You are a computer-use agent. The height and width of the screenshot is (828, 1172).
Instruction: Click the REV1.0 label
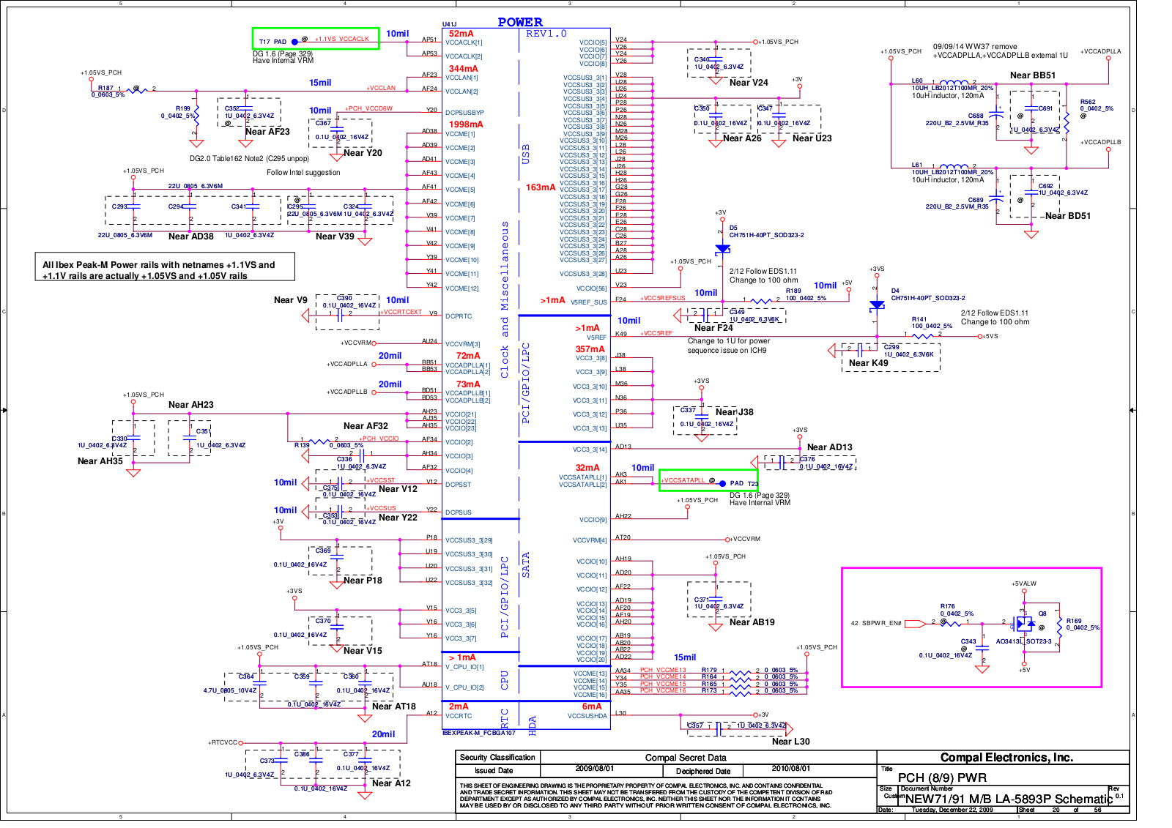pos(546,34)
